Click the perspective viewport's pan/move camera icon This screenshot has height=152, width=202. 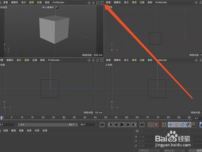[89, 3]
